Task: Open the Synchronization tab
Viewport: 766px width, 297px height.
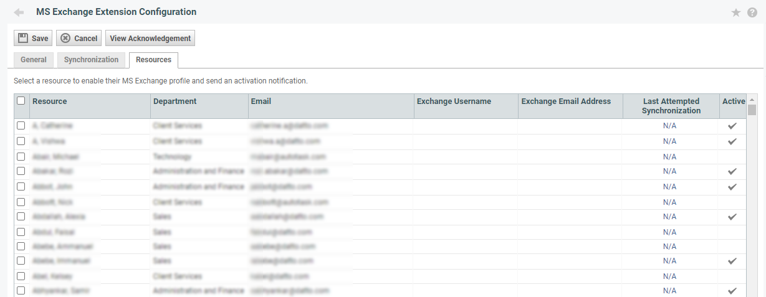Action: tap(91, 60)
